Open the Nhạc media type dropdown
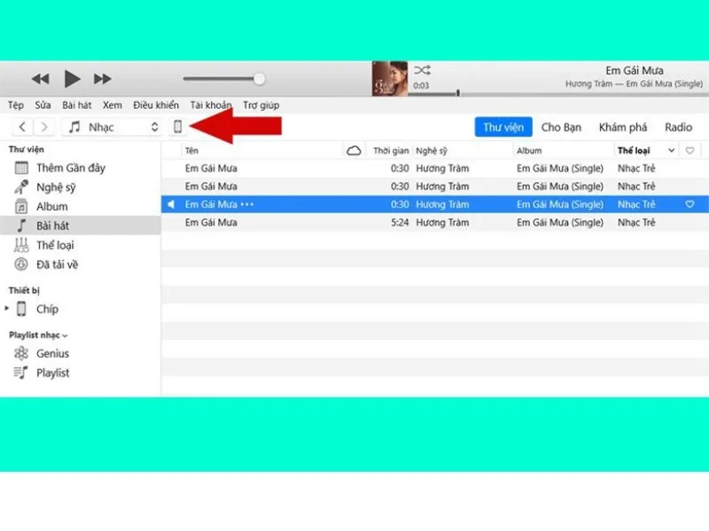This screenshot has height=531, width=709. [x=113, y=127]
